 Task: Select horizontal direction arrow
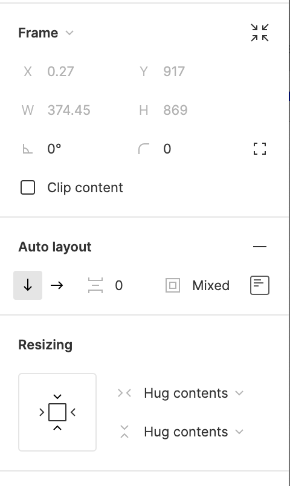tap(57, 285)
